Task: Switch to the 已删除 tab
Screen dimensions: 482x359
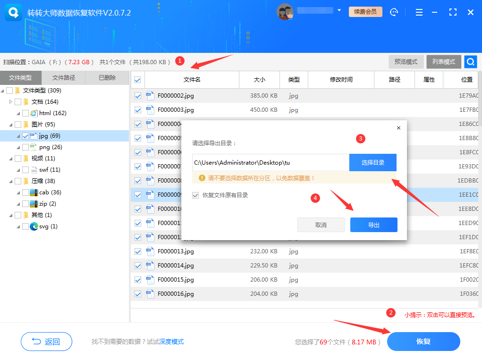Action: 108,77
